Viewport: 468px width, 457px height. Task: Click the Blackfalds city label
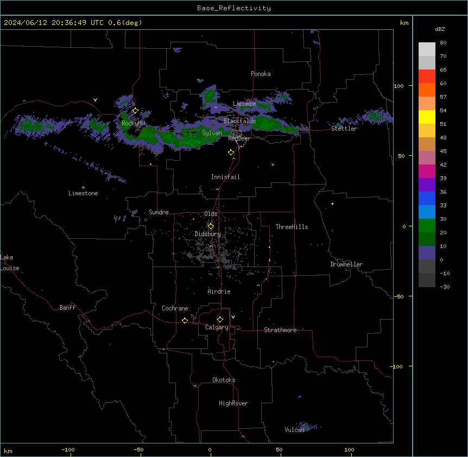[x=239, y=121]
